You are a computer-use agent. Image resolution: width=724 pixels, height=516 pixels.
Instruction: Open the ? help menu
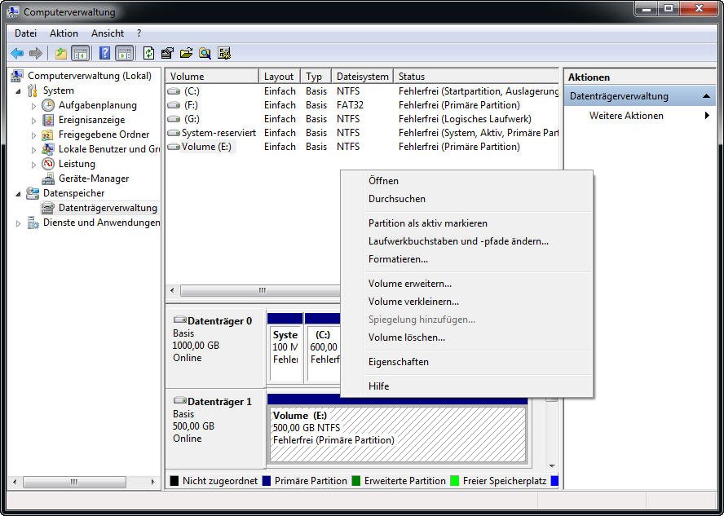click(x=139, y=33)
